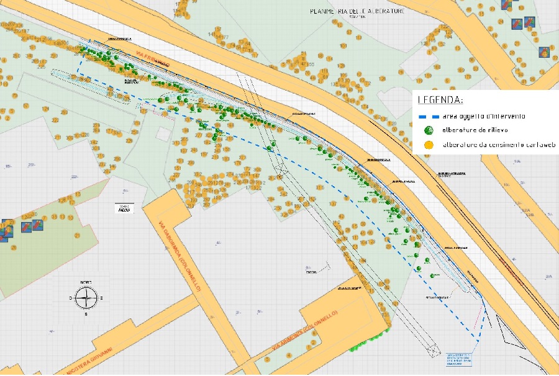
Task: Click the compass rose symbol
Action: (x=86, y=299)
